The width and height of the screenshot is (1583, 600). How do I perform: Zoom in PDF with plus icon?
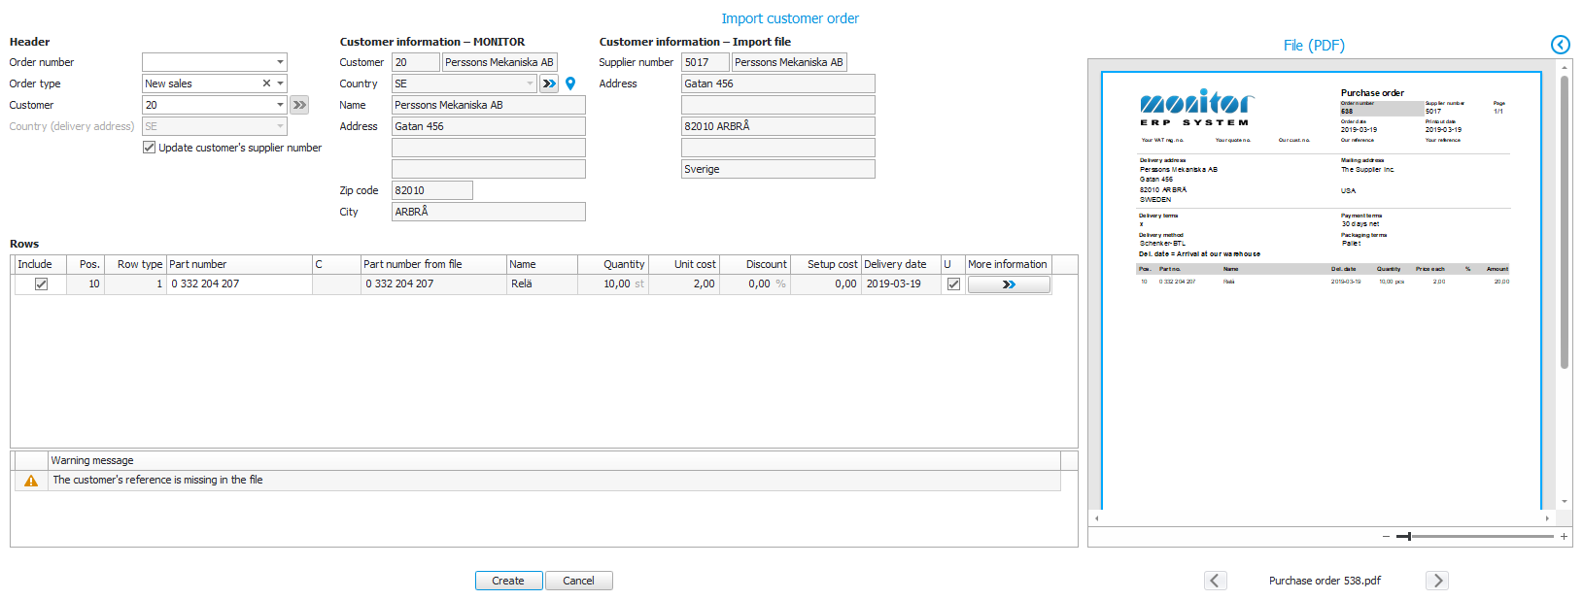1564,536
